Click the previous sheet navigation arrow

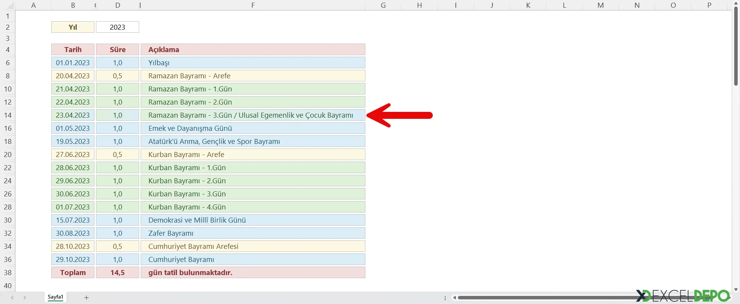coord(12,297)
